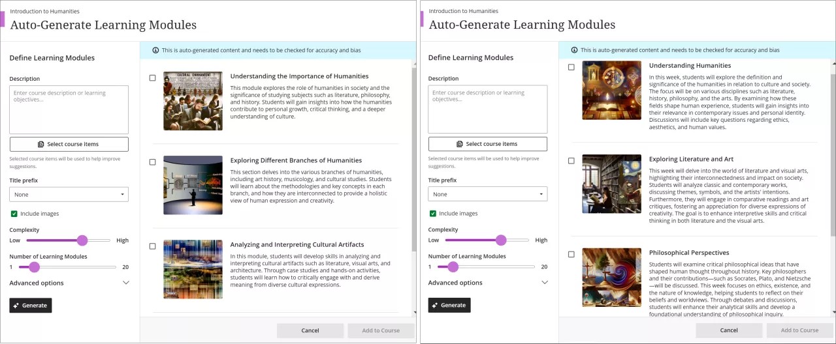Image resolution: width=836 pixels, height=344 pixels.
Task: Expand Advanced options in the right dialog
Action: click(545, 283)
